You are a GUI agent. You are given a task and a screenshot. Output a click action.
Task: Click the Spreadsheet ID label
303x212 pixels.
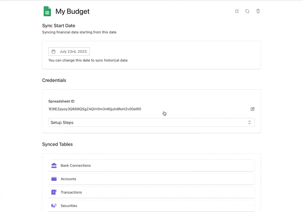(x=61, y=101)
